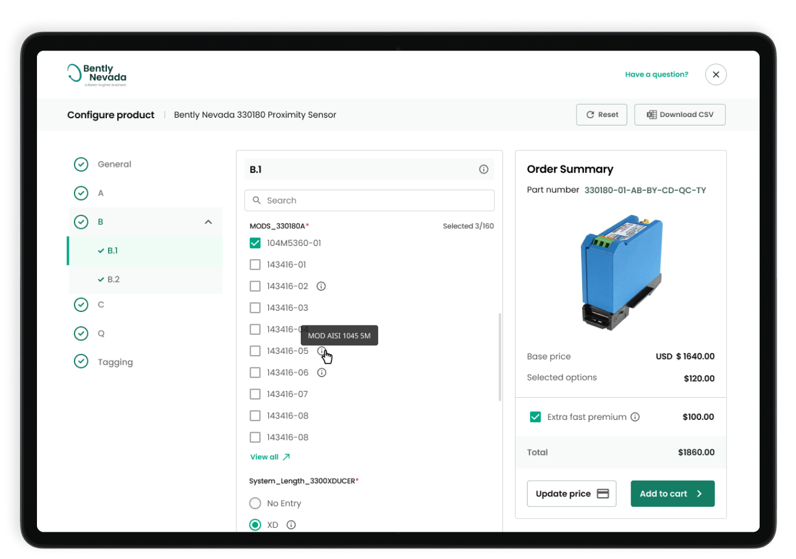Click the info icon beside XD option
The width and height of the screenshot is (796, 559).
(x=291, y=525)
